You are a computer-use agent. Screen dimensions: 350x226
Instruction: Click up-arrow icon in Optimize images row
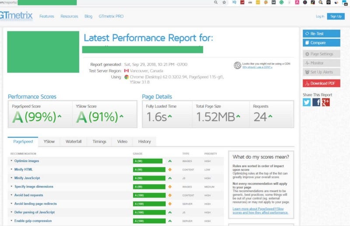[x=170, y=161]
